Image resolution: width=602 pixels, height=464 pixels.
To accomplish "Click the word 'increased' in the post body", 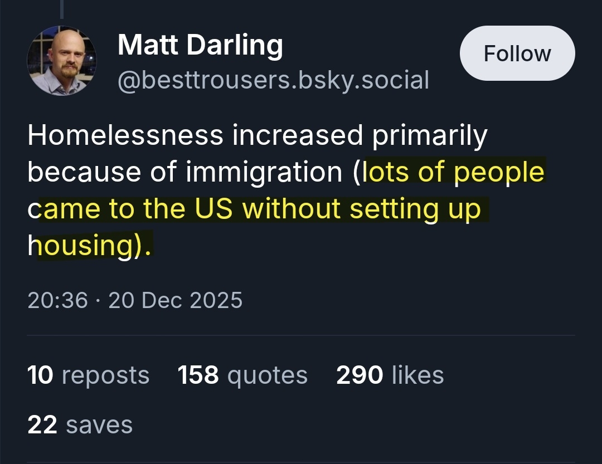I will [x=298, y=136].
